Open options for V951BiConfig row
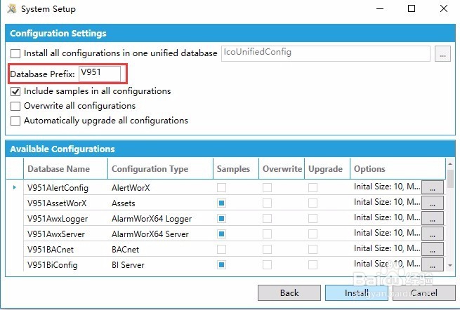The image size is (460, 310). (433, 265)
